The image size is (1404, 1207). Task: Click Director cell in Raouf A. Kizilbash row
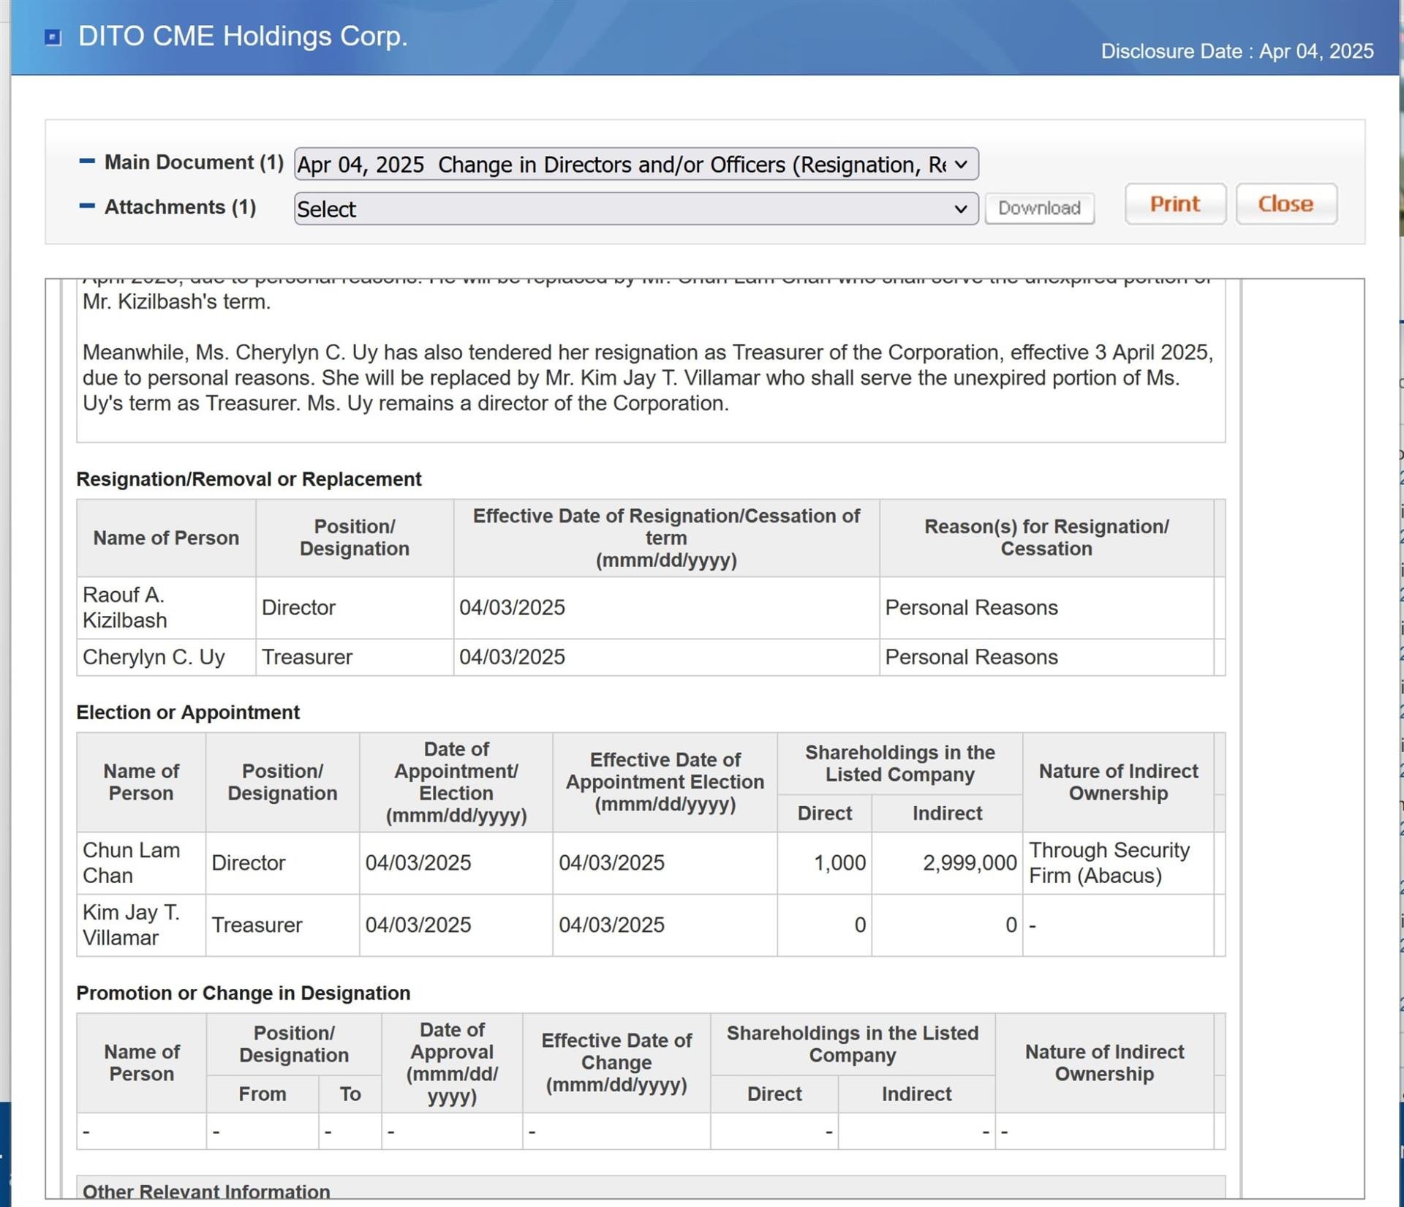pyautogui.click(x=355, y=607)
